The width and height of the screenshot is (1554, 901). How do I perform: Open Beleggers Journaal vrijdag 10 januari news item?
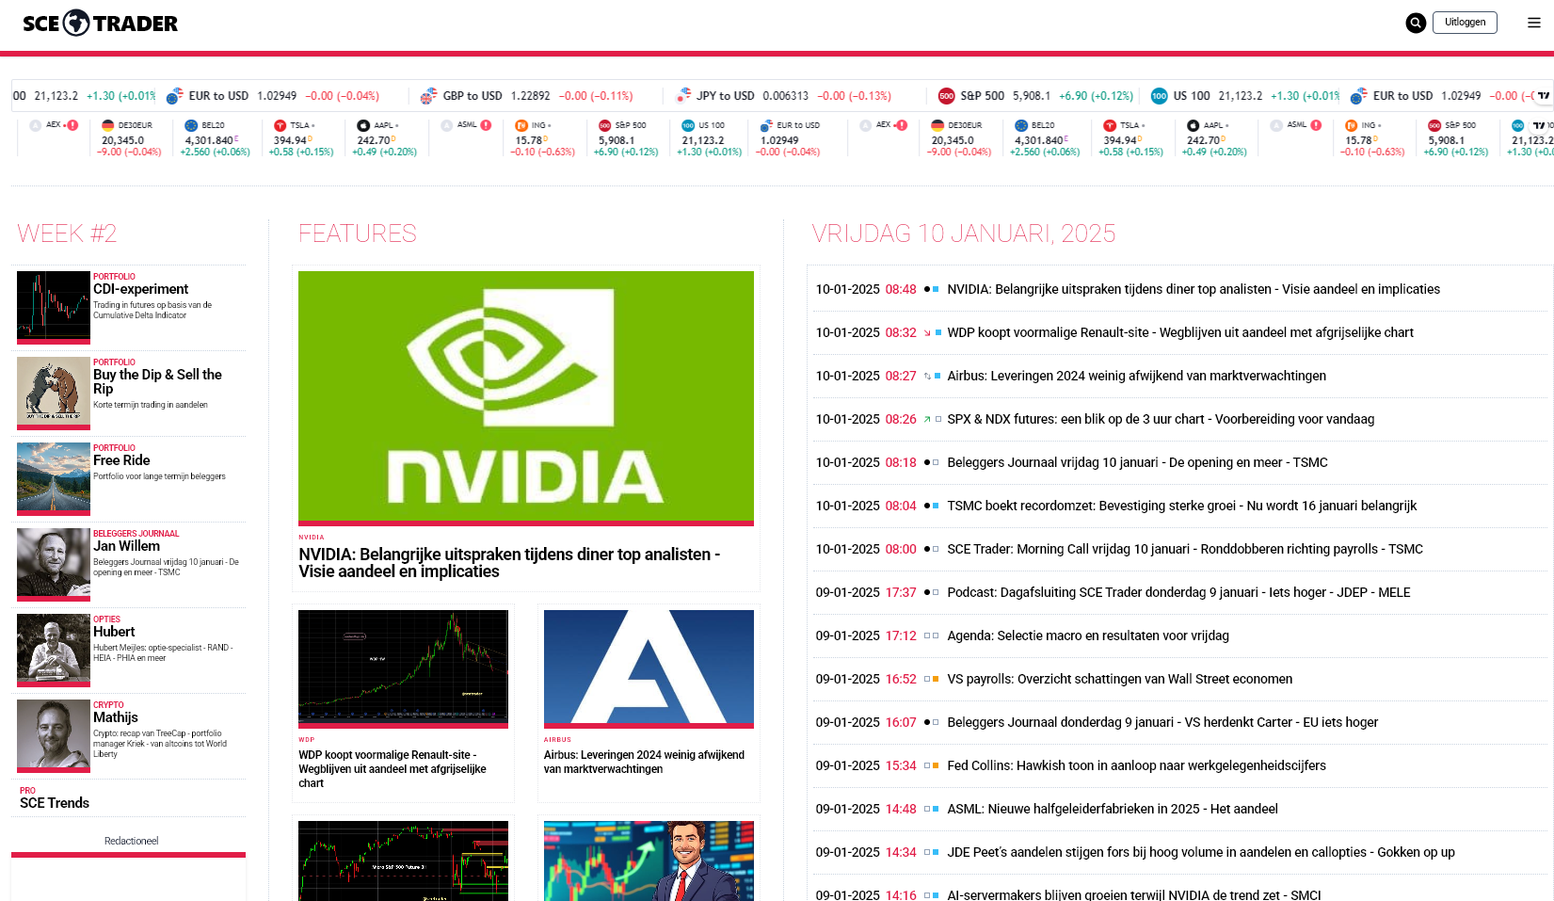click(1137, 462)
